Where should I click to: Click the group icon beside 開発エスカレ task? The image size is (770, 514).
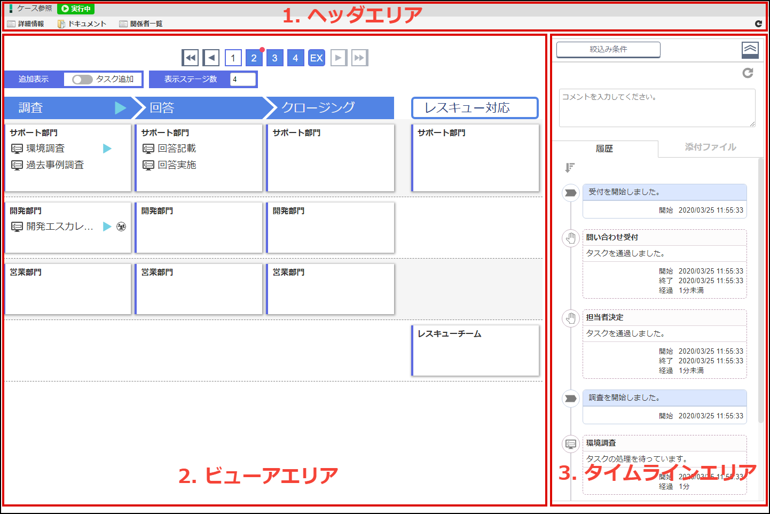pos(121,227)
